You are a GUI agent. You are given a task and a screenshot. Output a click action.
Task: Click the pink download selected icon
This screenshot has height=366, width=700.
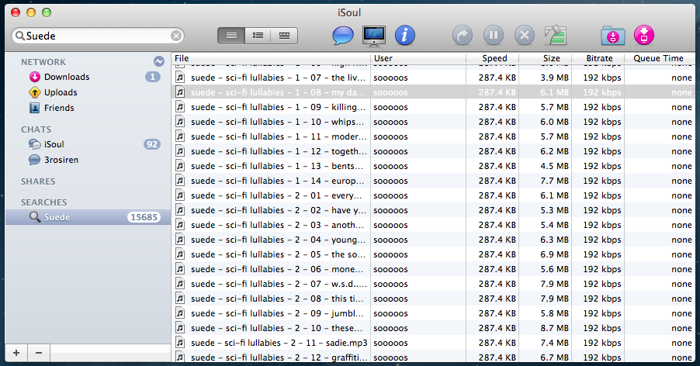644,35
